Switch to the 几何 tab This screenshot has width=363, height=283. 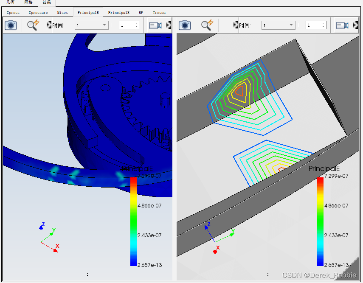(x=10, y=2)
